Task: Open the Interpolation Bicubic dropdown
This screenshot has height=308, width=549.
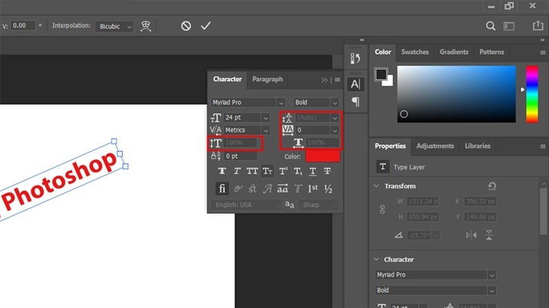Action: [x=114, y=27]
